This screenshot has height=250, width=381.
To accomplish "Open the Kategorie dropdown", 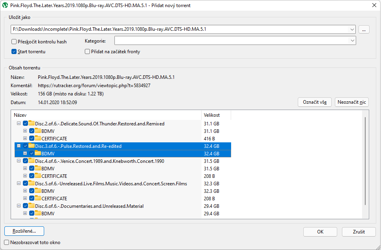I will click(x=352, y=41).
